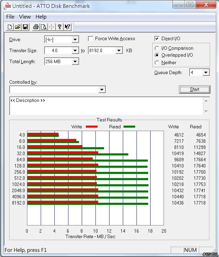The height and width of the screenshot is (257, 219).
Task: Open the Help menu
Action: point(41,17)
